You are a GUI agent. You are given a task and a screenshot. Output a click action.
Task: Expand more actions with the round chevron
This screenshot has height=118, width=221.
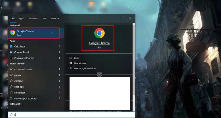(x=99, y=74)
